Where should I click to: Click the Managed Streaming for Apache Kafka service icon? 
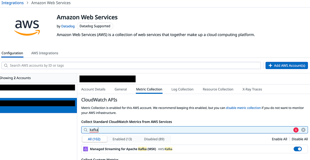click(x=86, y=149)
